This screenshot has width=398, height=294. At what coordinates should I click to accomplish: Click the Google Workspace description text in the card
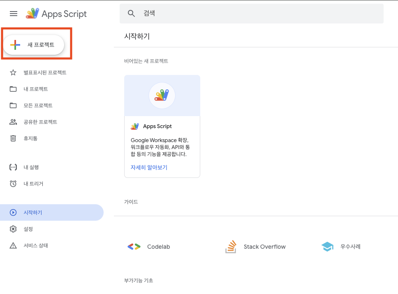[x=160, y=147]
